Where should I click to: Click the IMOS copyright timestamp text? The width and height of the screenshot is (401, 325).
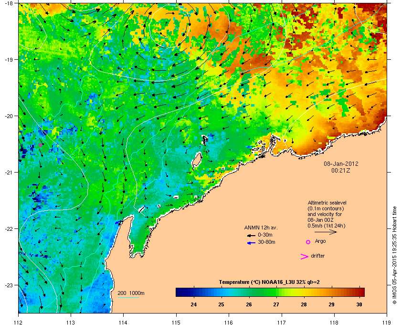pos(394,255)
